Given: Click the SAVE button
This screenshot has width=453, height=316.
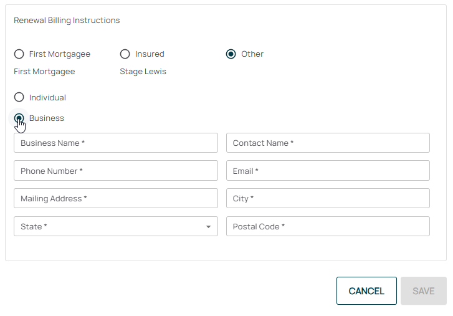Looking at the screenshot, I should click(423, 291).
